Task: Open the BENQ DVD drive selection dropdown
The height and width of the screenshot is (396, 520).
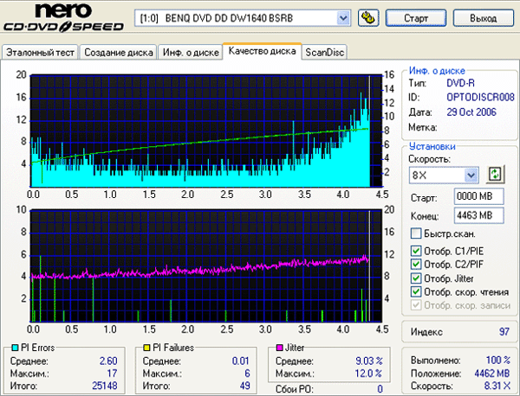Action: coord(343,17)
